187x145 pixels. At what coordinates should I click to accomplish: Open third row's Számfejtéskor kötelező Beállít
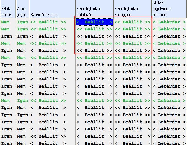(94, 36)
